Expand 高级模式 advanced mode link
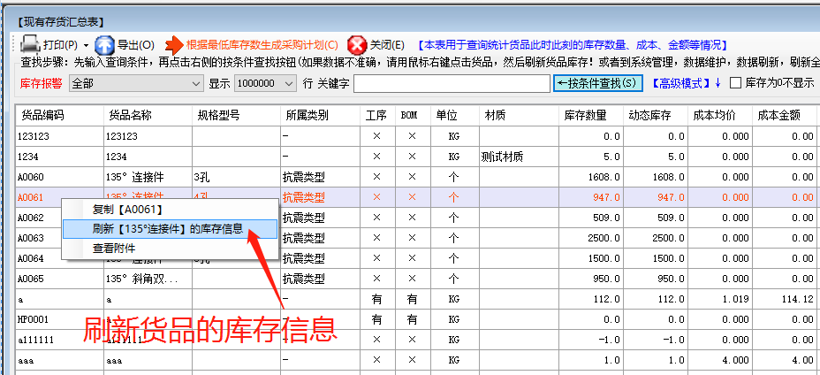 686,83
